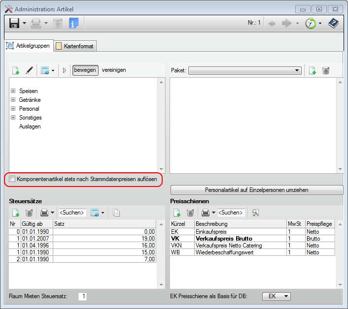Image resolution: width=348 pixels, height=309 pixels.
Task: Add a new tax rate under Steuersätze
Action: 16,213
